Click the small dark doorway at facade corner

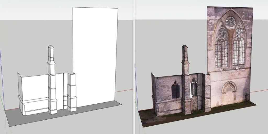pos(246,98)
